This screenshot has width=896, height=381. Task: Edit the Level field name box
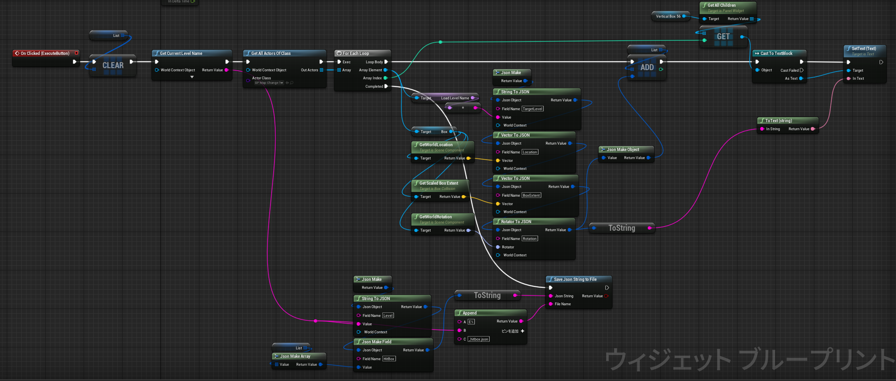[388, 316]
